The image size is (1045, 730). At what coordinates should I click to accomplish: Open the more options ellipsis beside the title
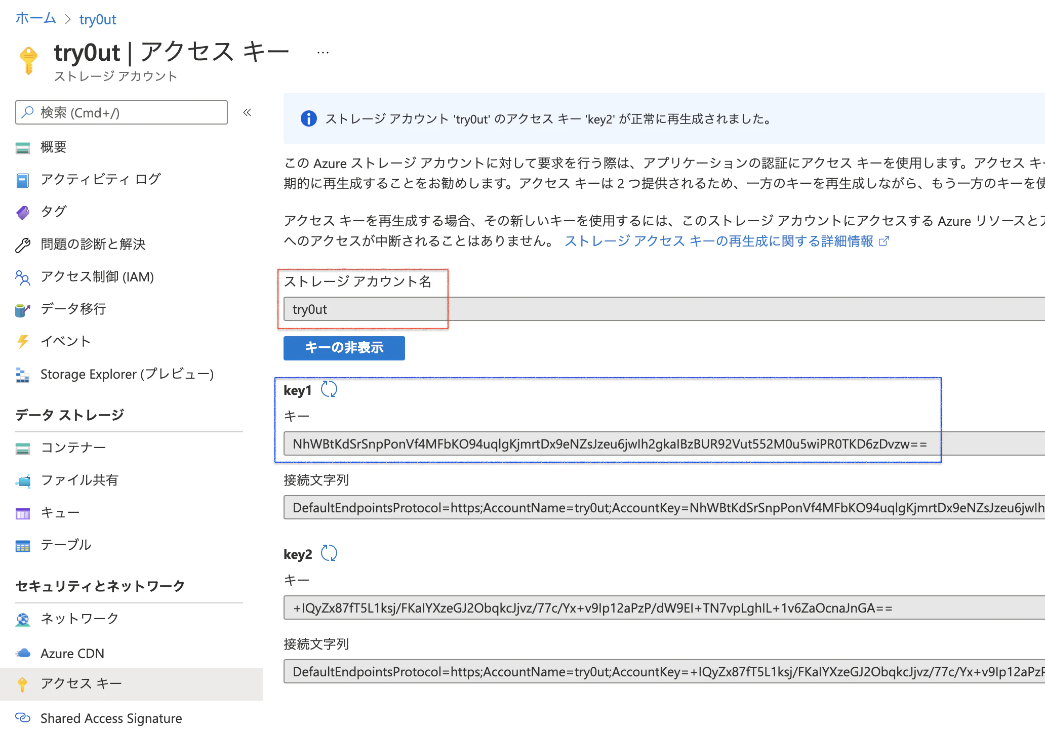[x=323, y=52]
